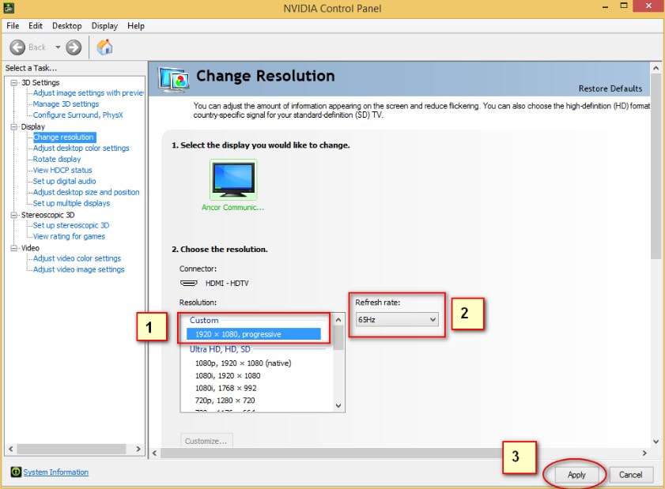
Task: Open the Refresh rate dropdown
Action: tap(397, 319)
